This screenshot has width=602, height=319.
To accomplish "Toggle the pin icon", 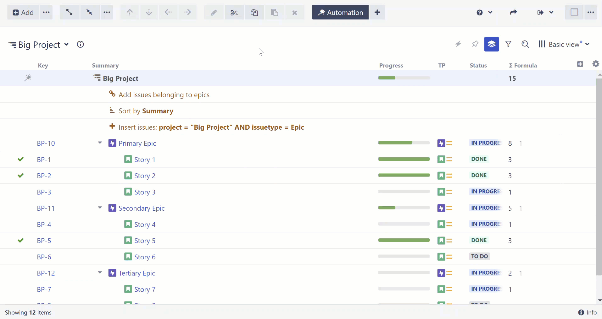I will click(x=475, y=44).
